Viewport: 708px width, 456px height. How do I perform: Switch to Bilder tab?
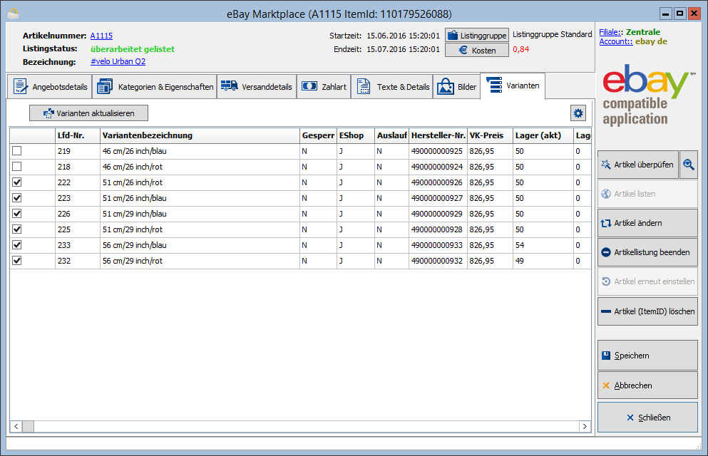point(456,87)
